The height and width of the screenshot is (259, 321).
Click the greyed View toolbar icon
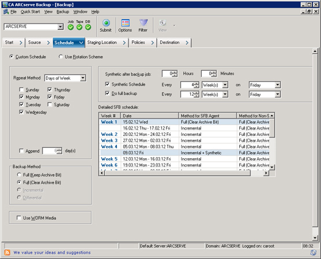coord(163,23)
